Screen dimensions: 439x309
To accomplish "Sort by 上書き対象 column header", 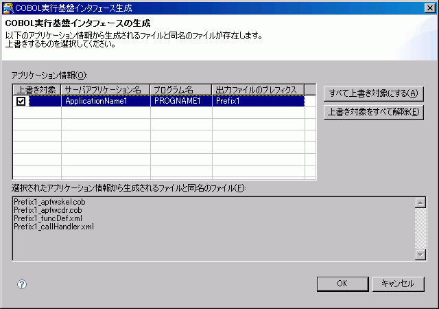I will [36, 89].
